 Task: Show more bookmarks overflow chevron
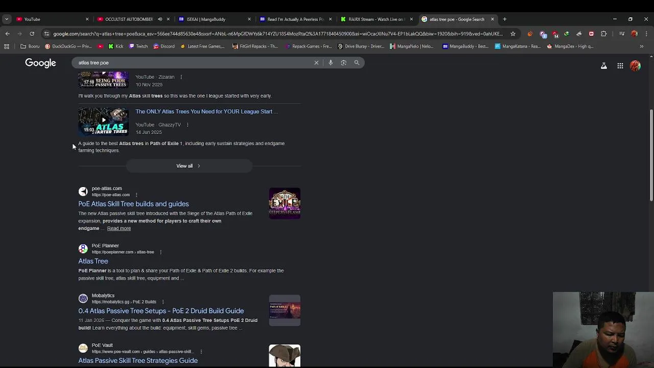pos(641,46)
